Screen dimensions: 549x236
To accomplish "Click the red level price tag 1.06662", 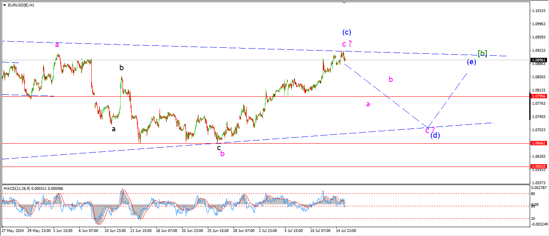I will tap(538, 143).
